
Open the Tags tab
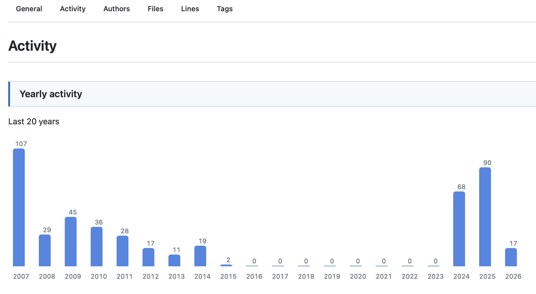coord(224,9)
